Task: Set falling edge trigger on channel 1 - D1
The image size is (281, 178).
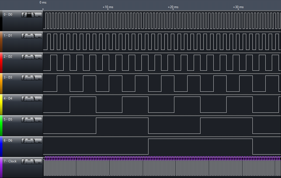Action: pyautogui.click(x=34, y=36)
